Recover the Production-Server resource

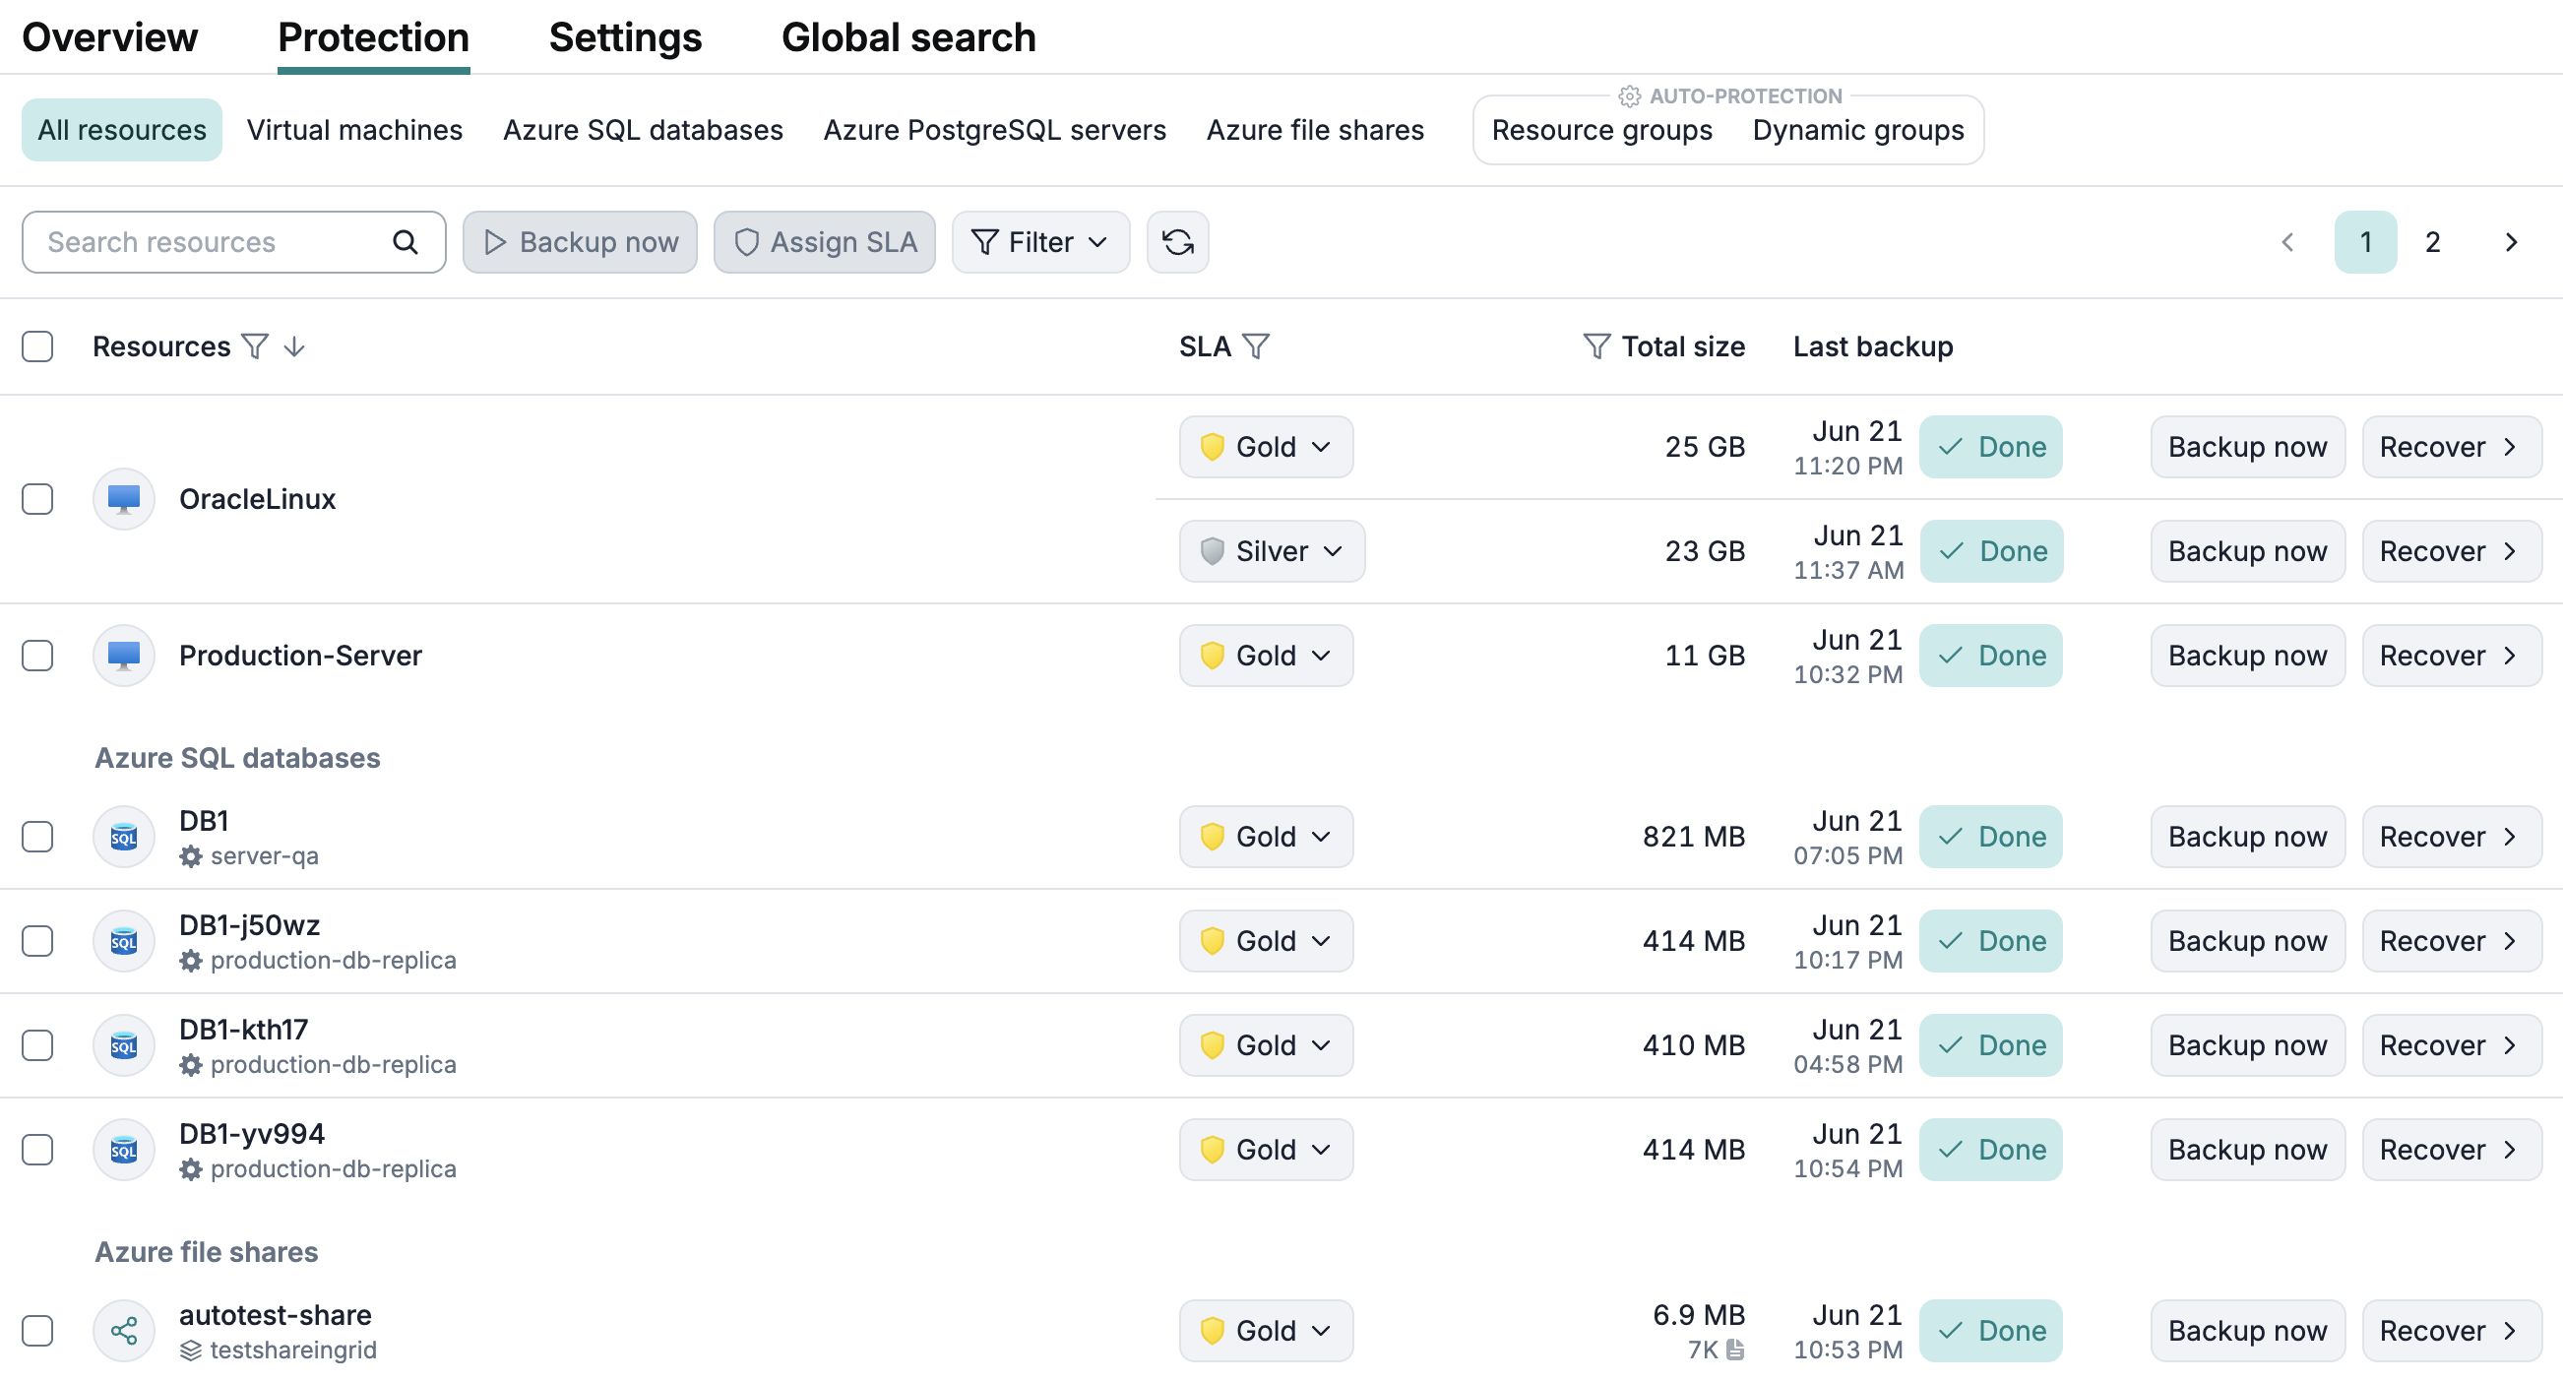point(2452,656)
